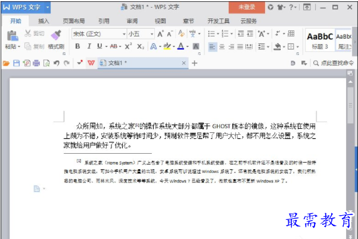Image resolution: width=358 pixels, height=239 pixels.
Task: Switch to the 页面布局 tab
Action: (x=74, y=21)
